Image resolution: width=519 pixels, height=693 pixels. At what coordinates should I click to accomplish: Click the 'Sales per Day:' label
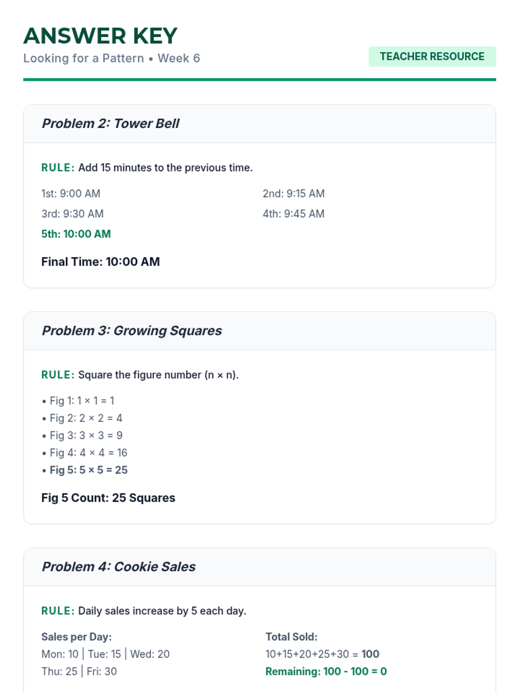[x=76, y=637]
